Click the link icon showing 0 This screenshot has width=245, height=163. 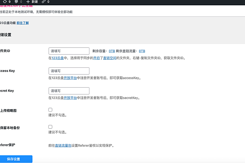45,2
